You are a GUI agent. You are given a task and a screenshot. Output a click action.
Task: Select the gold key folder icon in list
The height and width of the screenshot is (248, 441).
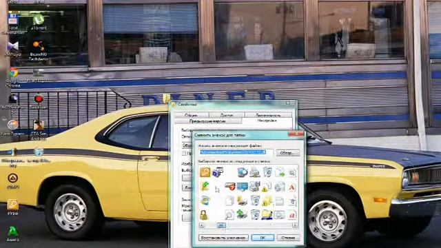pos(205,172)
